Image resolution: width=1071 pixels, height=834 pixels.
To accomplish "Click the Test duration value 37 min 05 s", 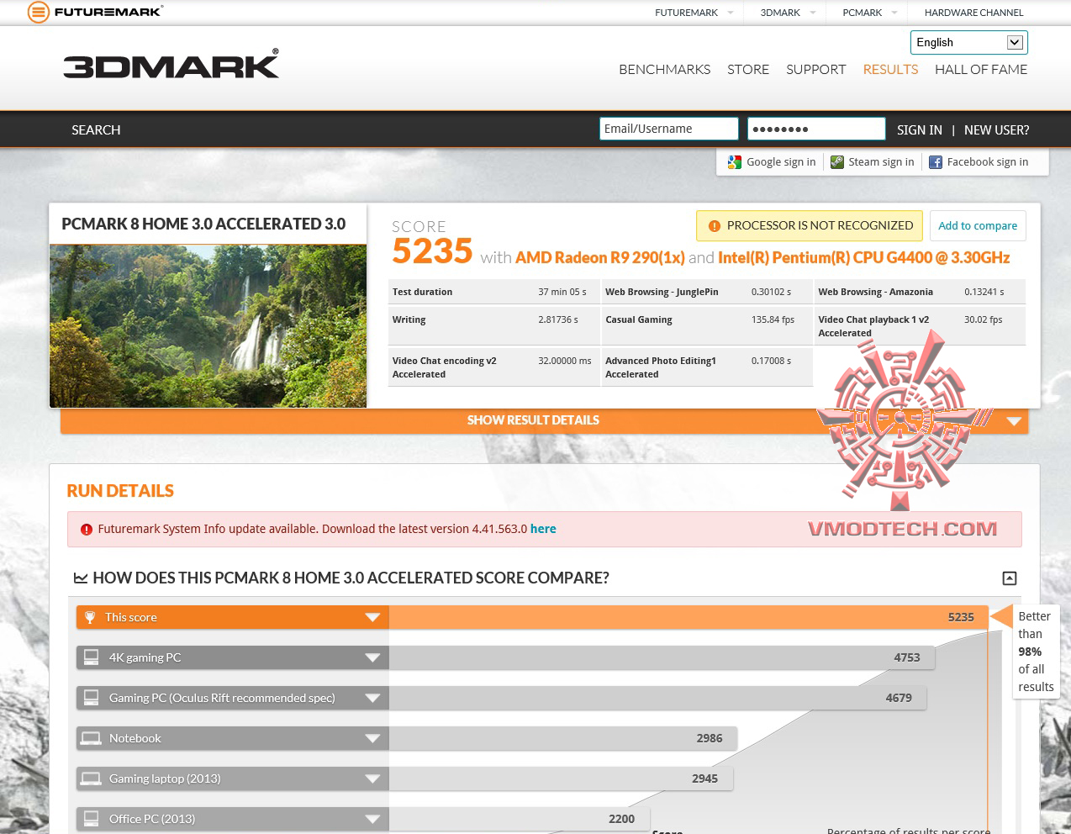I will (562, 293).
